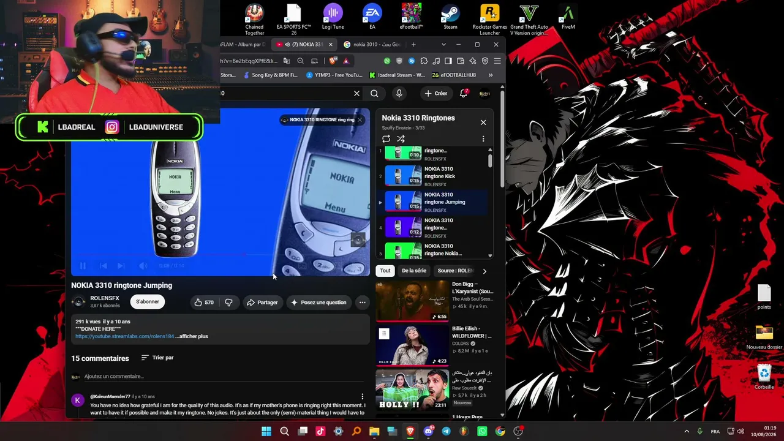Screen dimensions: 784x441
Task: Open the eFOOTBALLHUB bookmark
Action: point(454,75)
